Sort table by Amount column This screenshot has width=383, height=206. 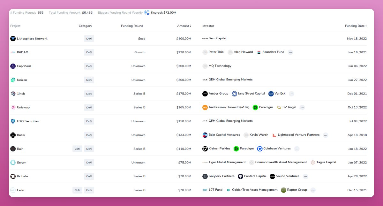pos(184,26)
